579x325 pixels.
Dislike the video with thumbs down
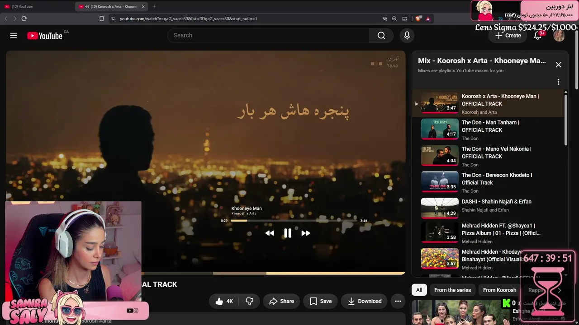249,301
